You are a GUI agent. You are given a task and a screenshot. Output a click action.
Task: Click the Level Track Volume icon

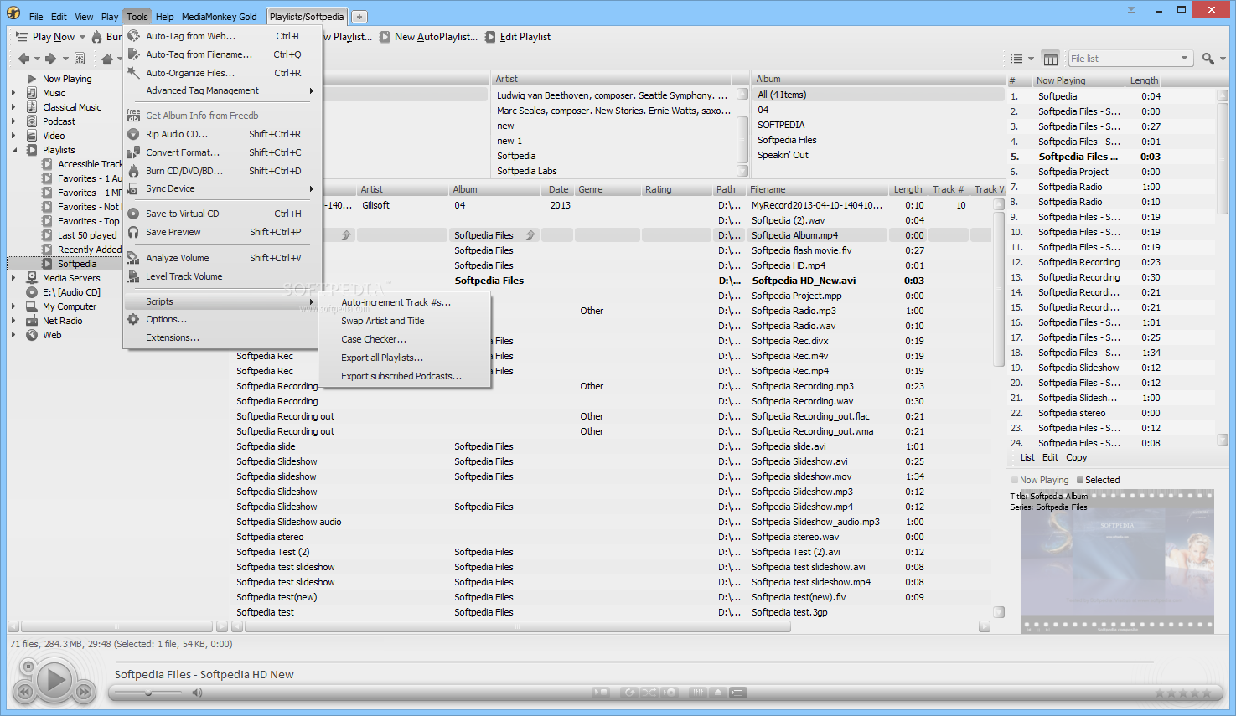pyautogui.click(x=133, y=276)
